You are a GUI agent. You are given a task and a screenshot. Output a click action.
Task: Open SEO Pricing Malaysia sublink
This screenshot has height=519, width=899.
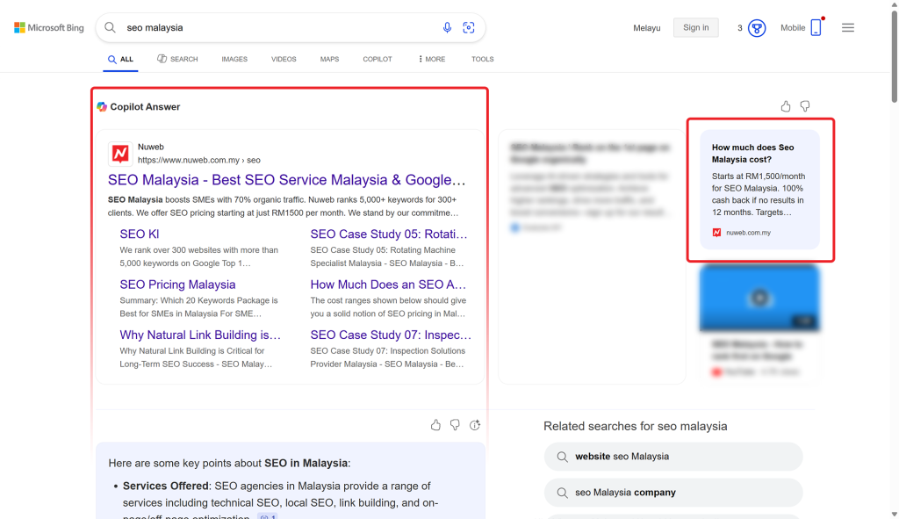pyautogui.click(x=177, y=285)
